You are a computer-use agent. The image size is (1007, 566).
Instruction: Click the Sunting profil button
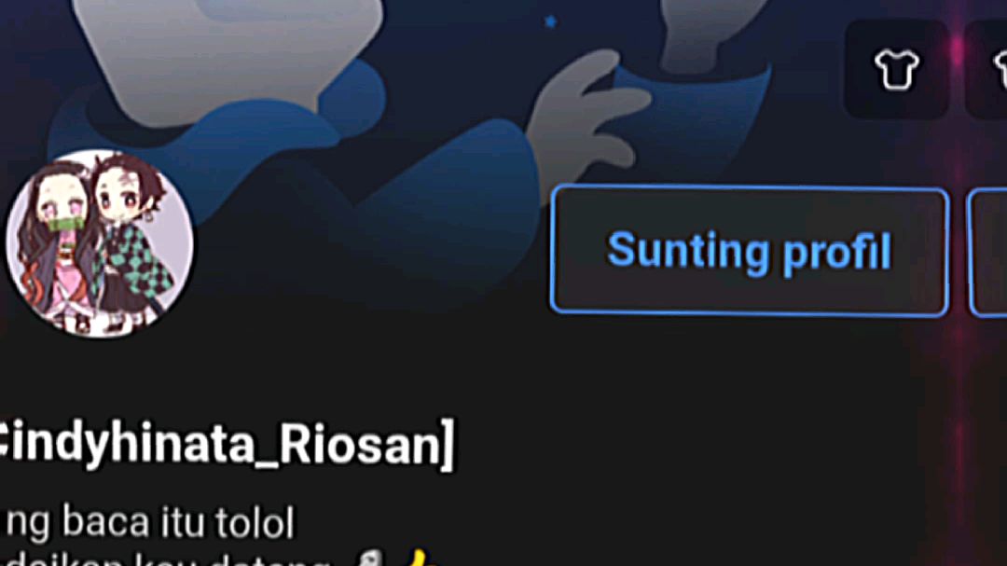(x=750, y=251)
